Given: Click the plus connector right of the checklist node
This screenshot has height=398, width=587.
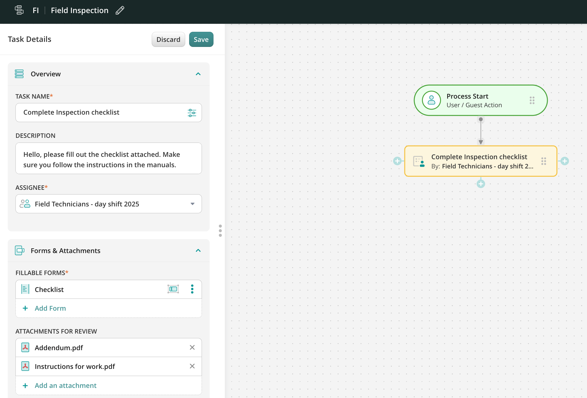Looking at the screenshot, I should [564, 161].
